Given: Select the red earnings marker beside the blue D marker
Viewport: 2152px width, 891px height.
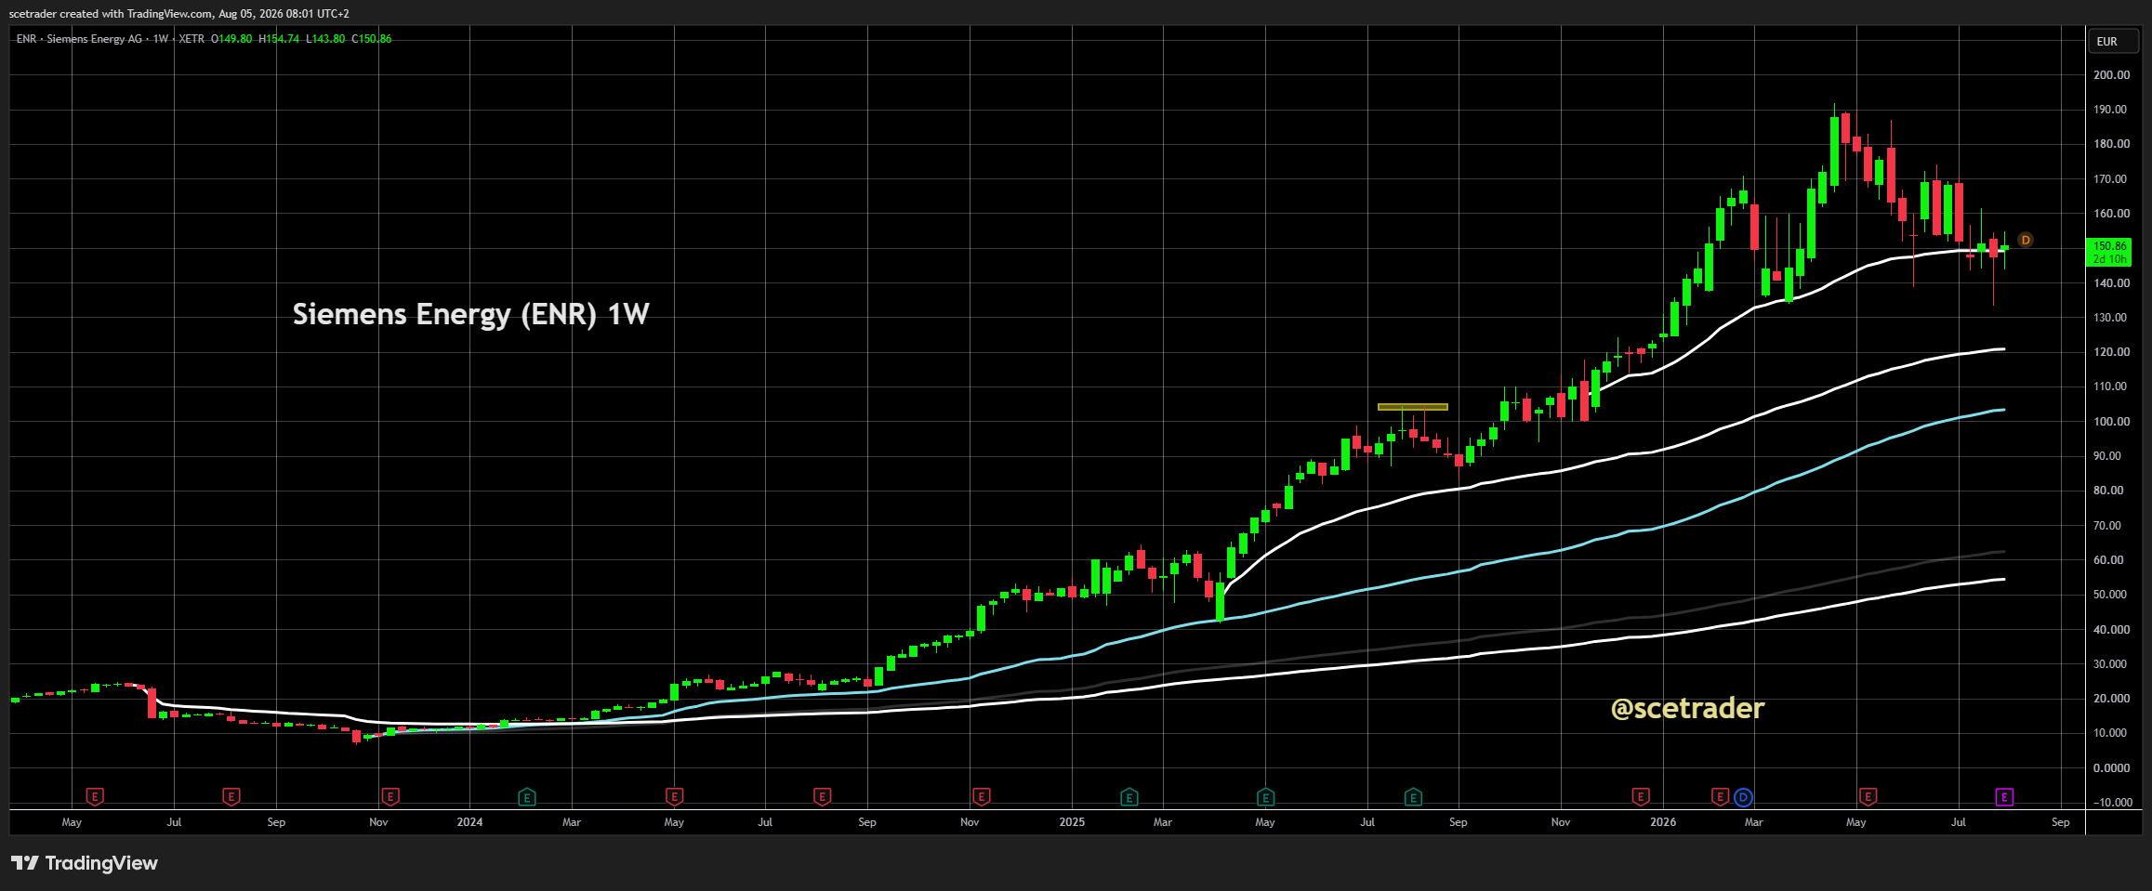Looking at the screenshot, I should click(1721, 796).
